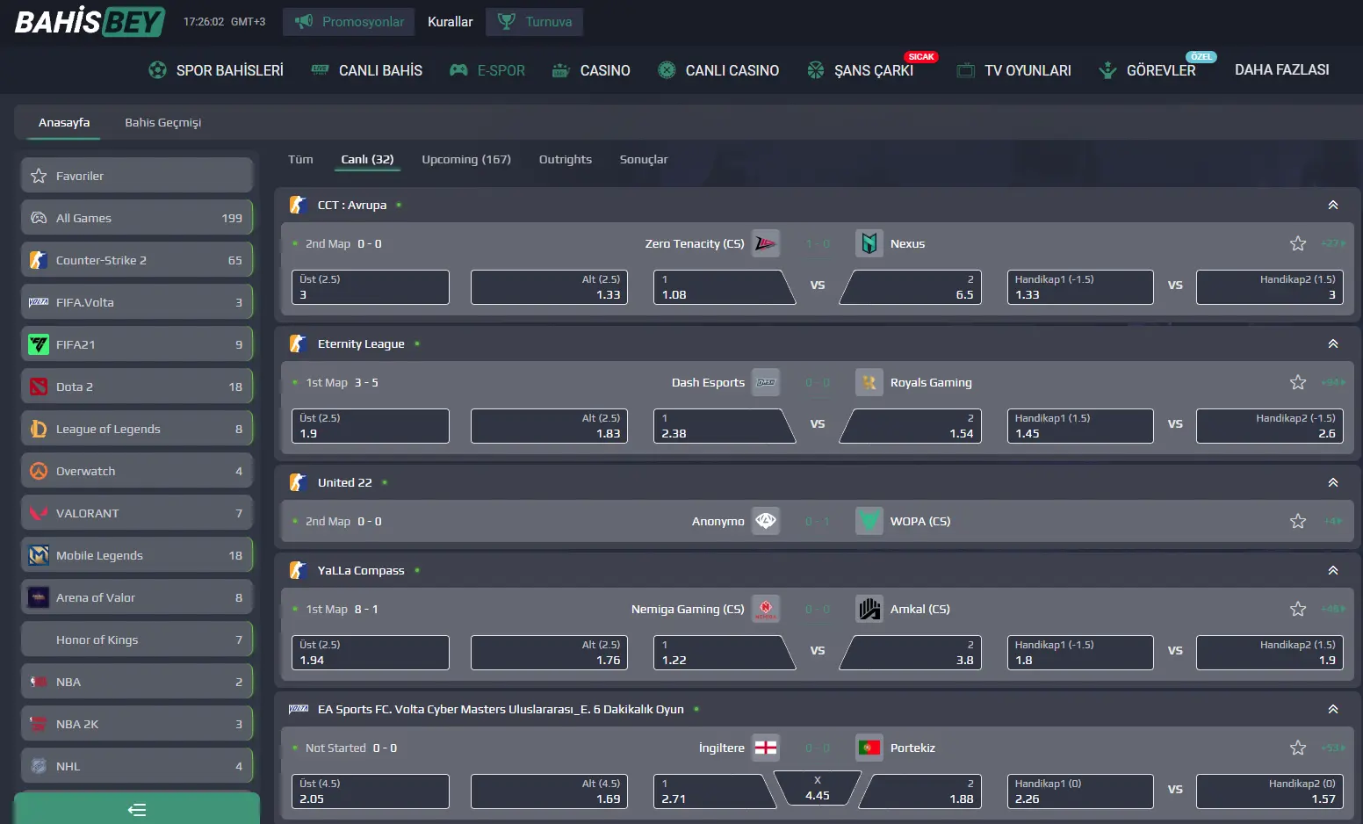Viewport: 1363px width, 824px height.
Task: Collapse the Eternity League section
Action: click(x=1333, y=343)
